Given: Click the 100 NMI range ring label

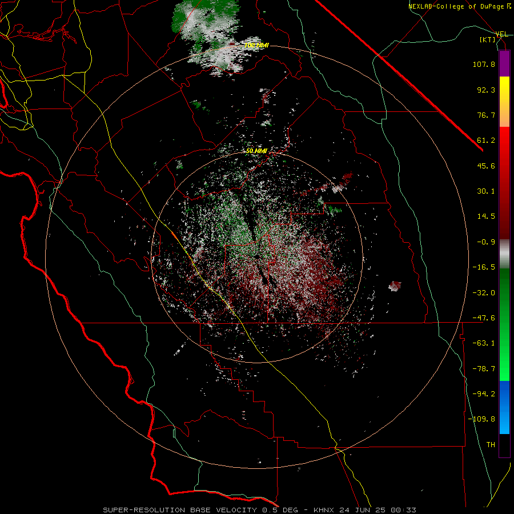Looking at the screenshot, I should coord(256,45).
